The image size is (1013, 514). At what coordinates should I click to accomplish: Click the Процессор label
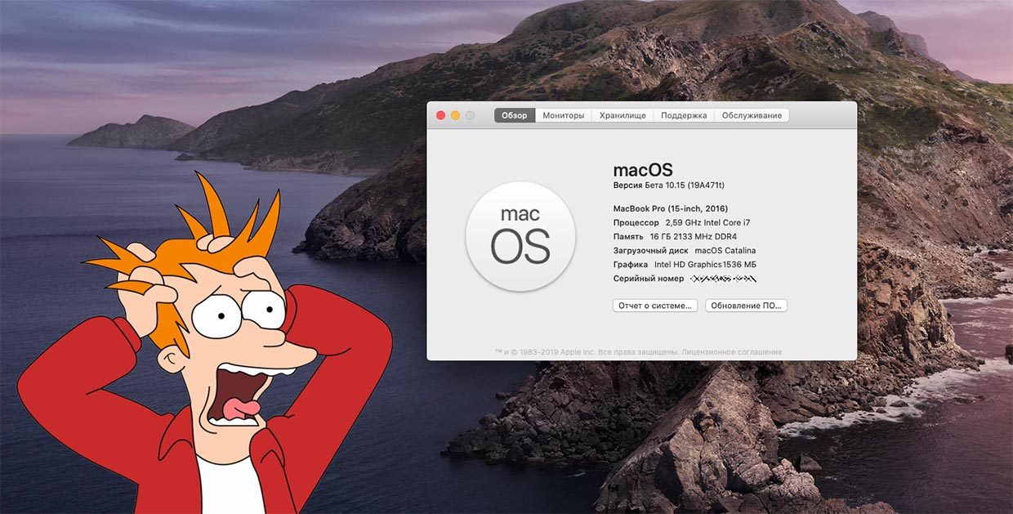tap(636, 222)
